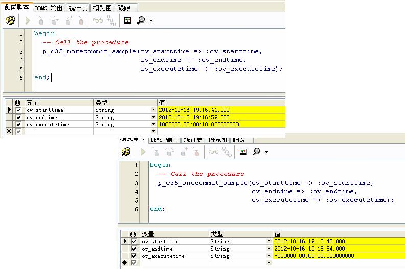Switch to the DBMS 输出 tab in the morecommit window
Screen dimensions: 405x269
pos(50,8)
